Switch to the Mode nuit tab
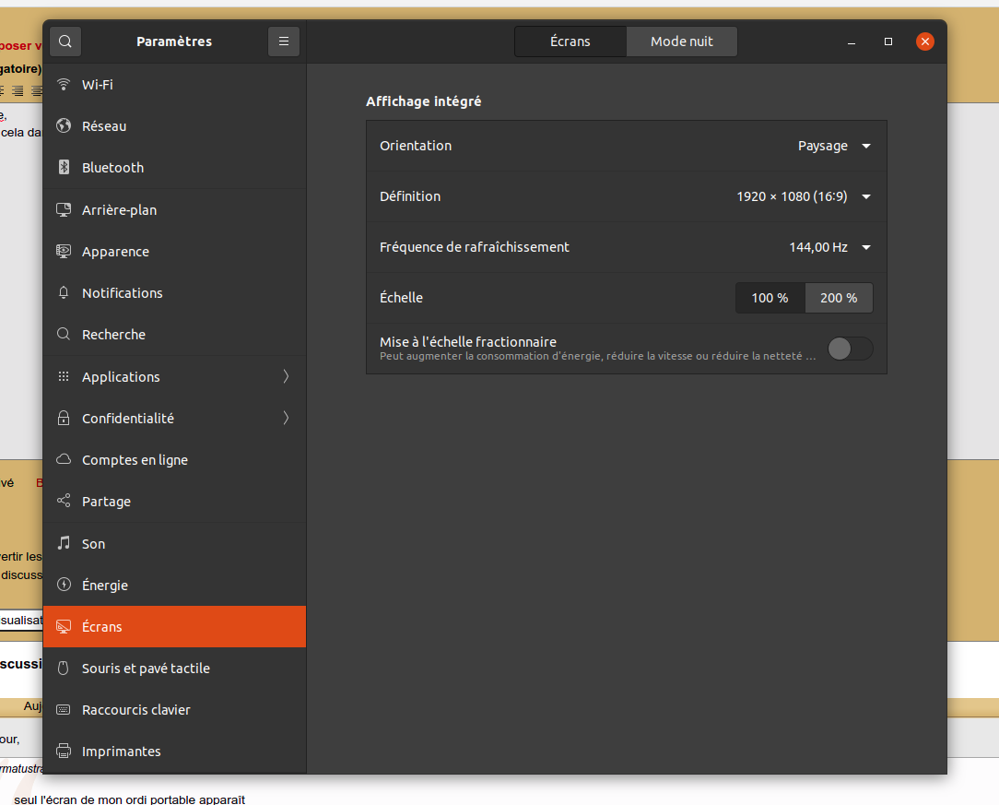 681,41
